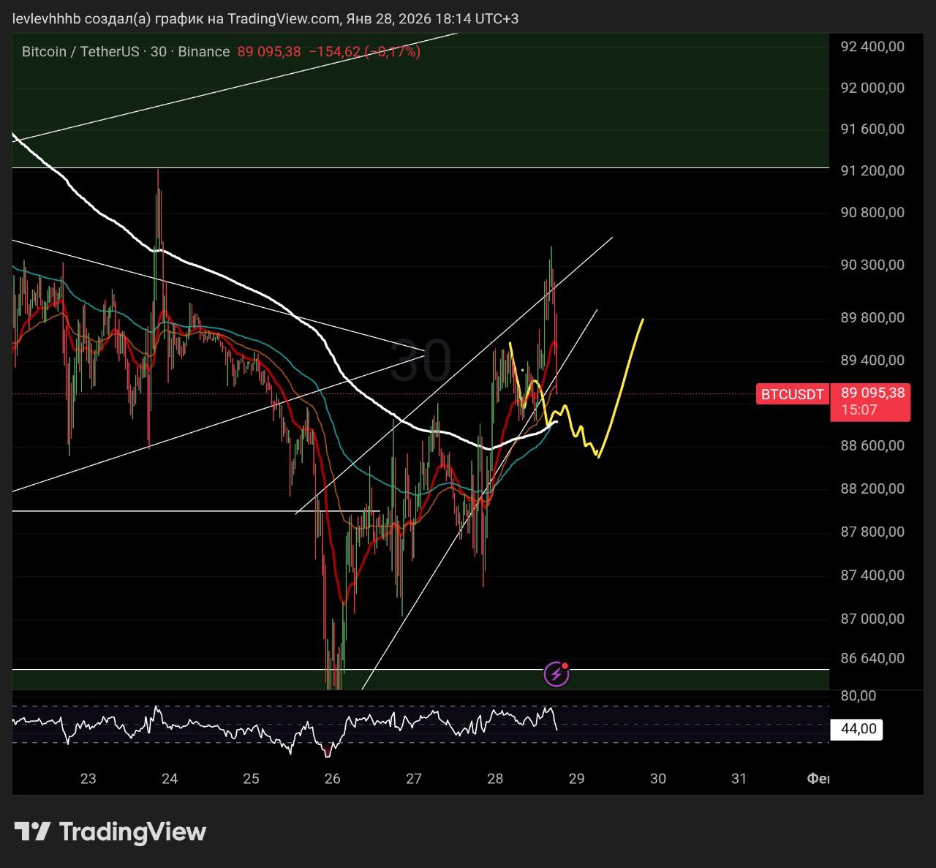
Task: Click the 90 300,00 price scale label
Action: click(872, 265)
